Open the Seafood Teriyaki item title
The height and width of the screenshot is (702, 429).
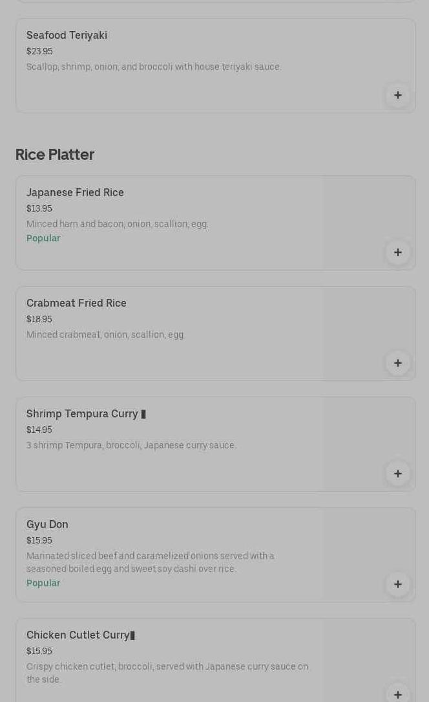[67, 36]
